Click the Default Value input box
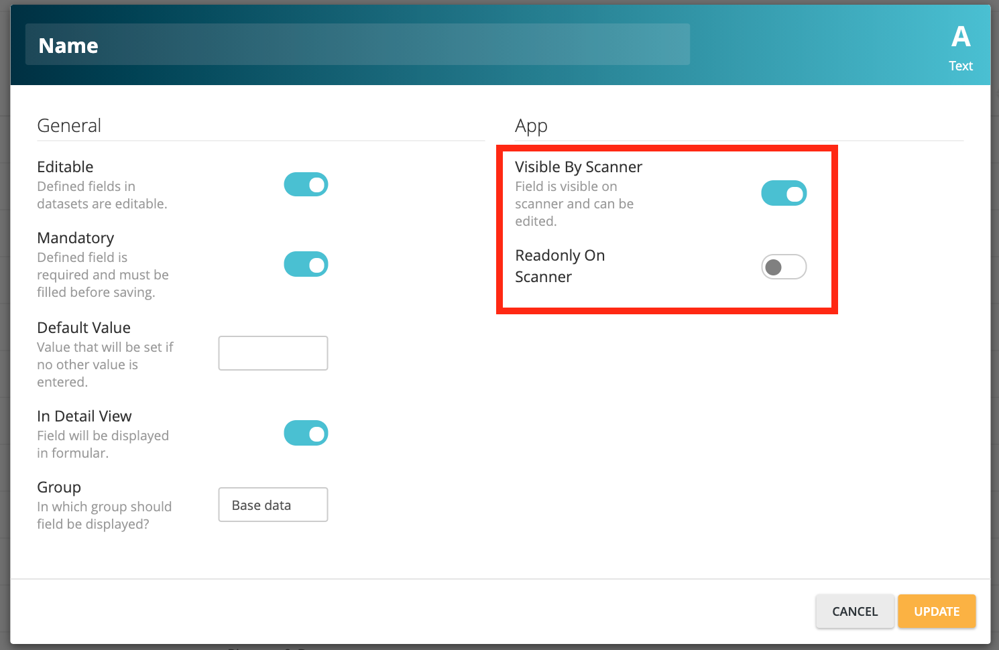The image size is (999, 650). (x=273, y=353)
